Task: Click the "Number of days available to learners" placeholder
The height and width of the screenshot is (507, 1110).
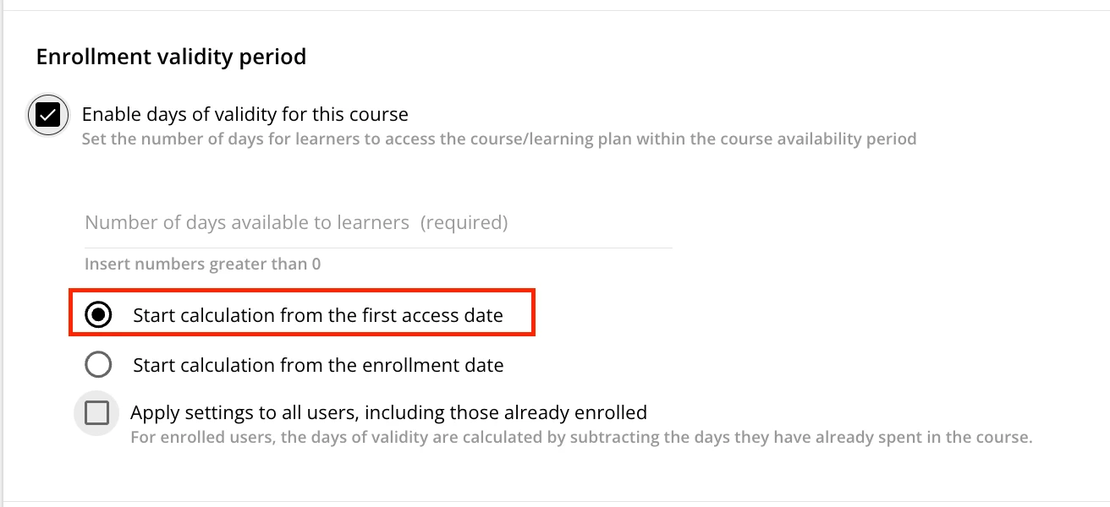Action: [247, 223]
